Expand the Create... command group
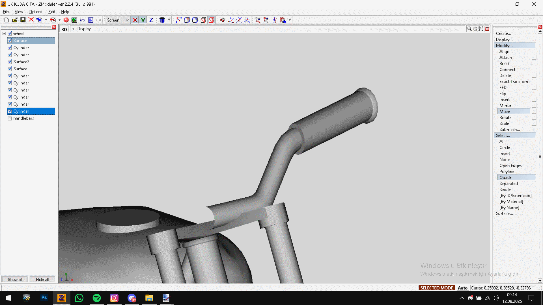 503,34
